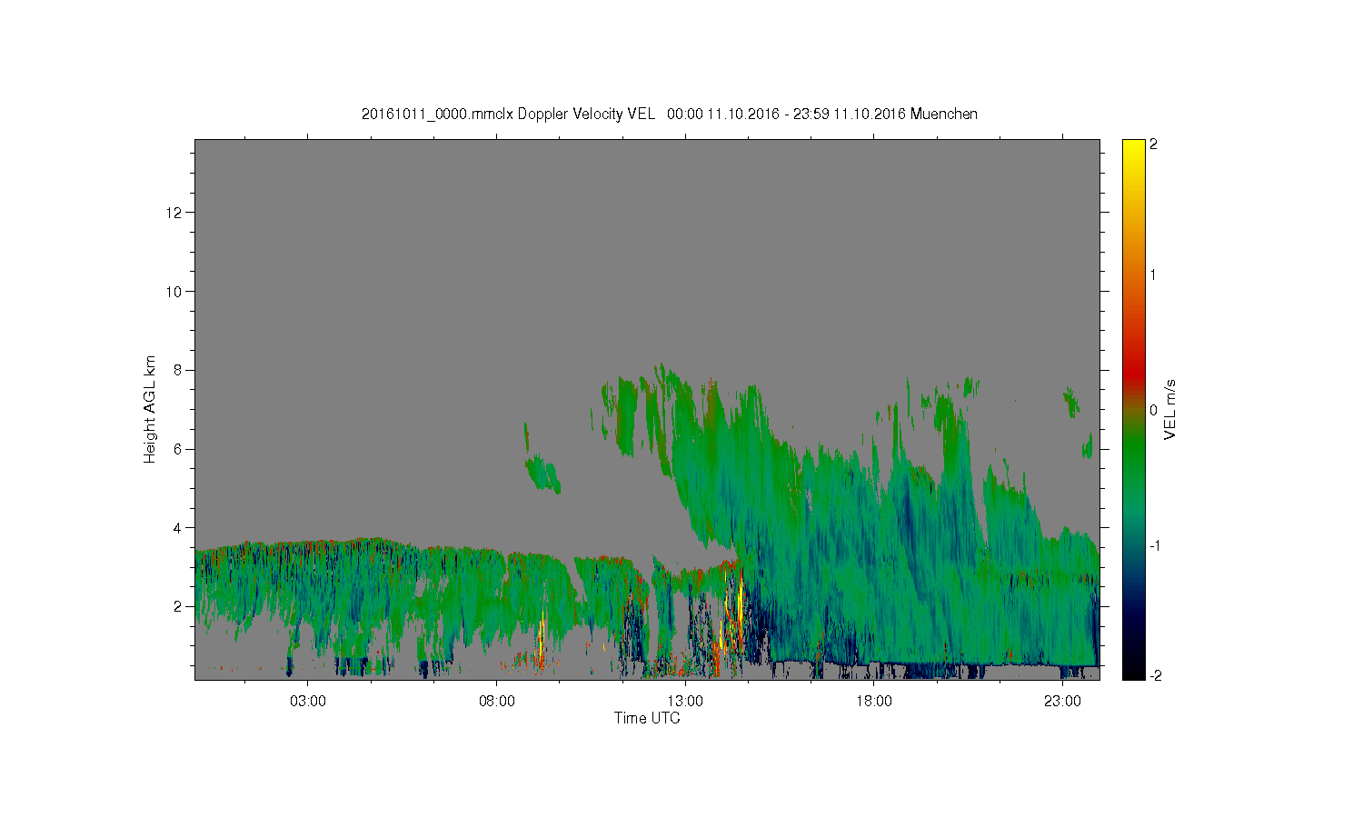Click the plot title mentioning Doppler Velocity VEL
The image size is (1363, 818).
[670, 114]
